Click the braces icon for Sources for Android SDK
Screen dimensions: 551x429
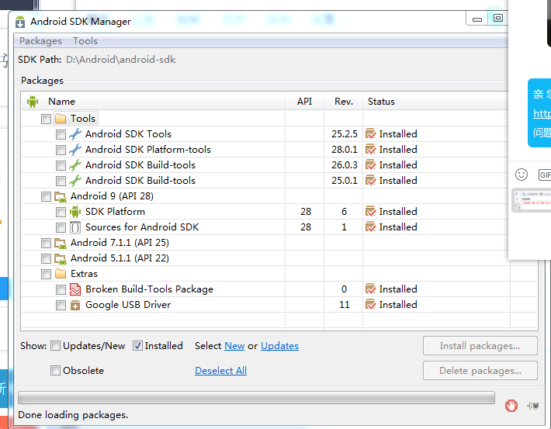point(75,227)
